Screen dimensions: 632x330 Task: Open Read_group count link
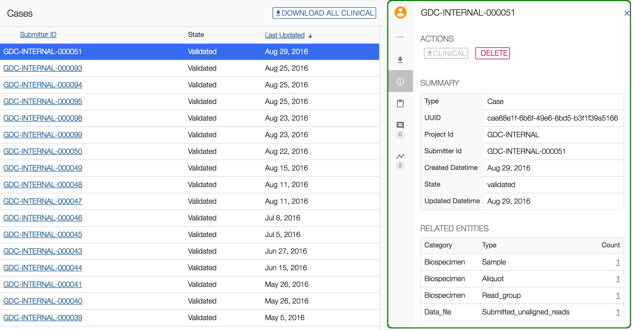618,295
